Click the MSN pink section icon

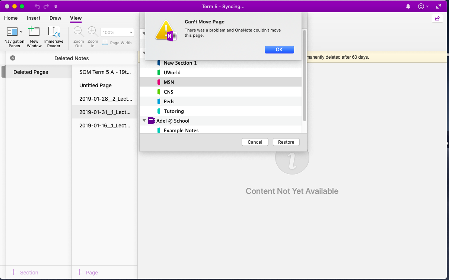click(x=159, y=82)
